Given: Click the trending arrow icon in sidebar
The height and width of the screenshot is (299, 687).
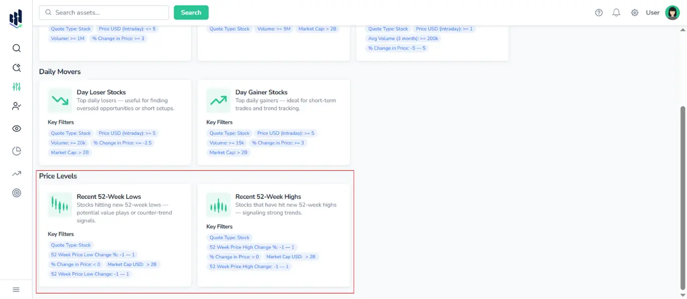Looking at the screenshot, I should tap(17, 173).
